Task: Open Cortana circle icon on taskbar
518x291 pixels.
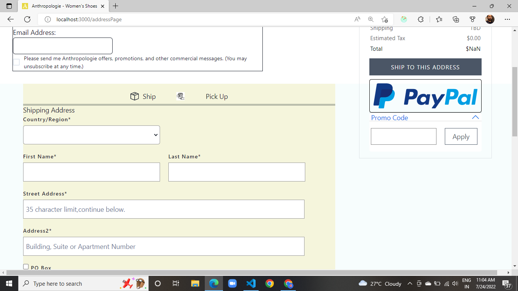Action: [x=158, y=283]
